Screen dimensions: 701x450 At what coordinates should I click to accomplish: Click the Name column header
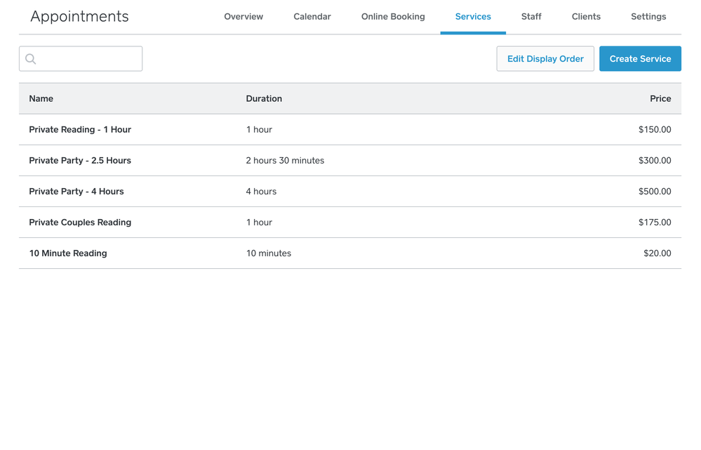pyautogui.click(x=41, y=99)
